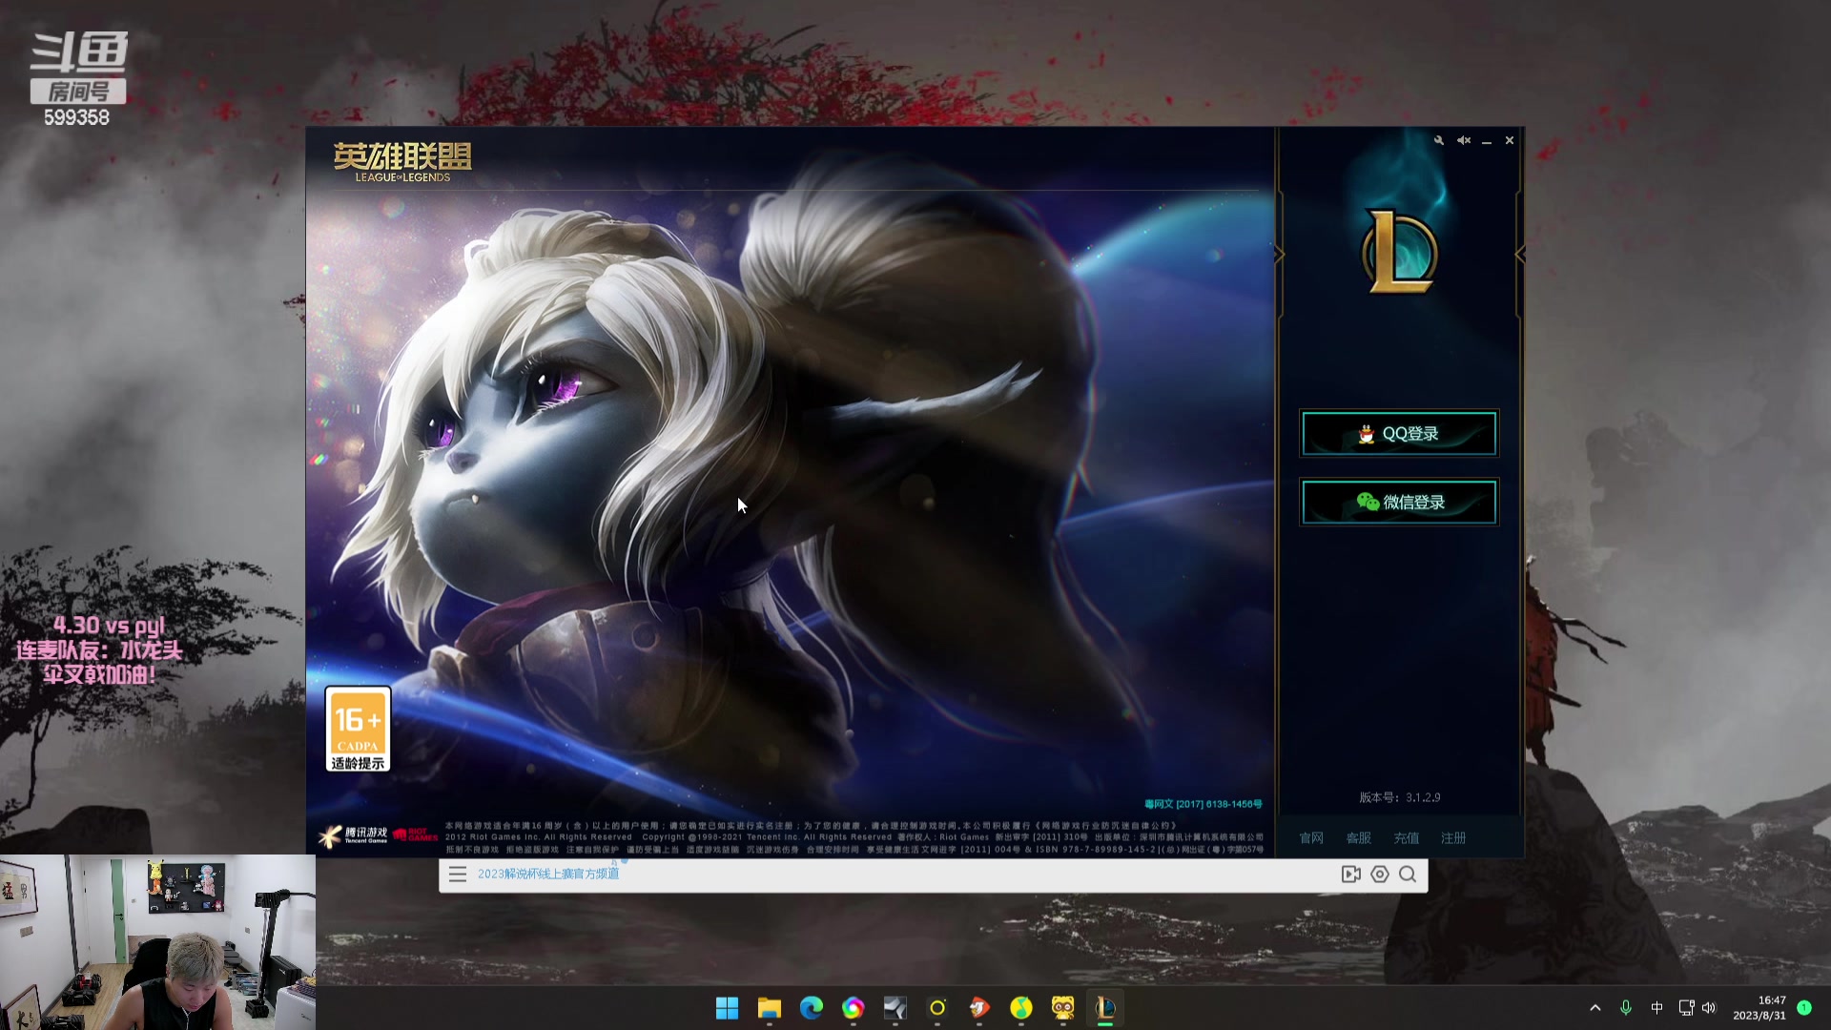Log in with the QQ登录 button
The width and height of the screenshot is (1831, 1030).
click(1399, 434)
